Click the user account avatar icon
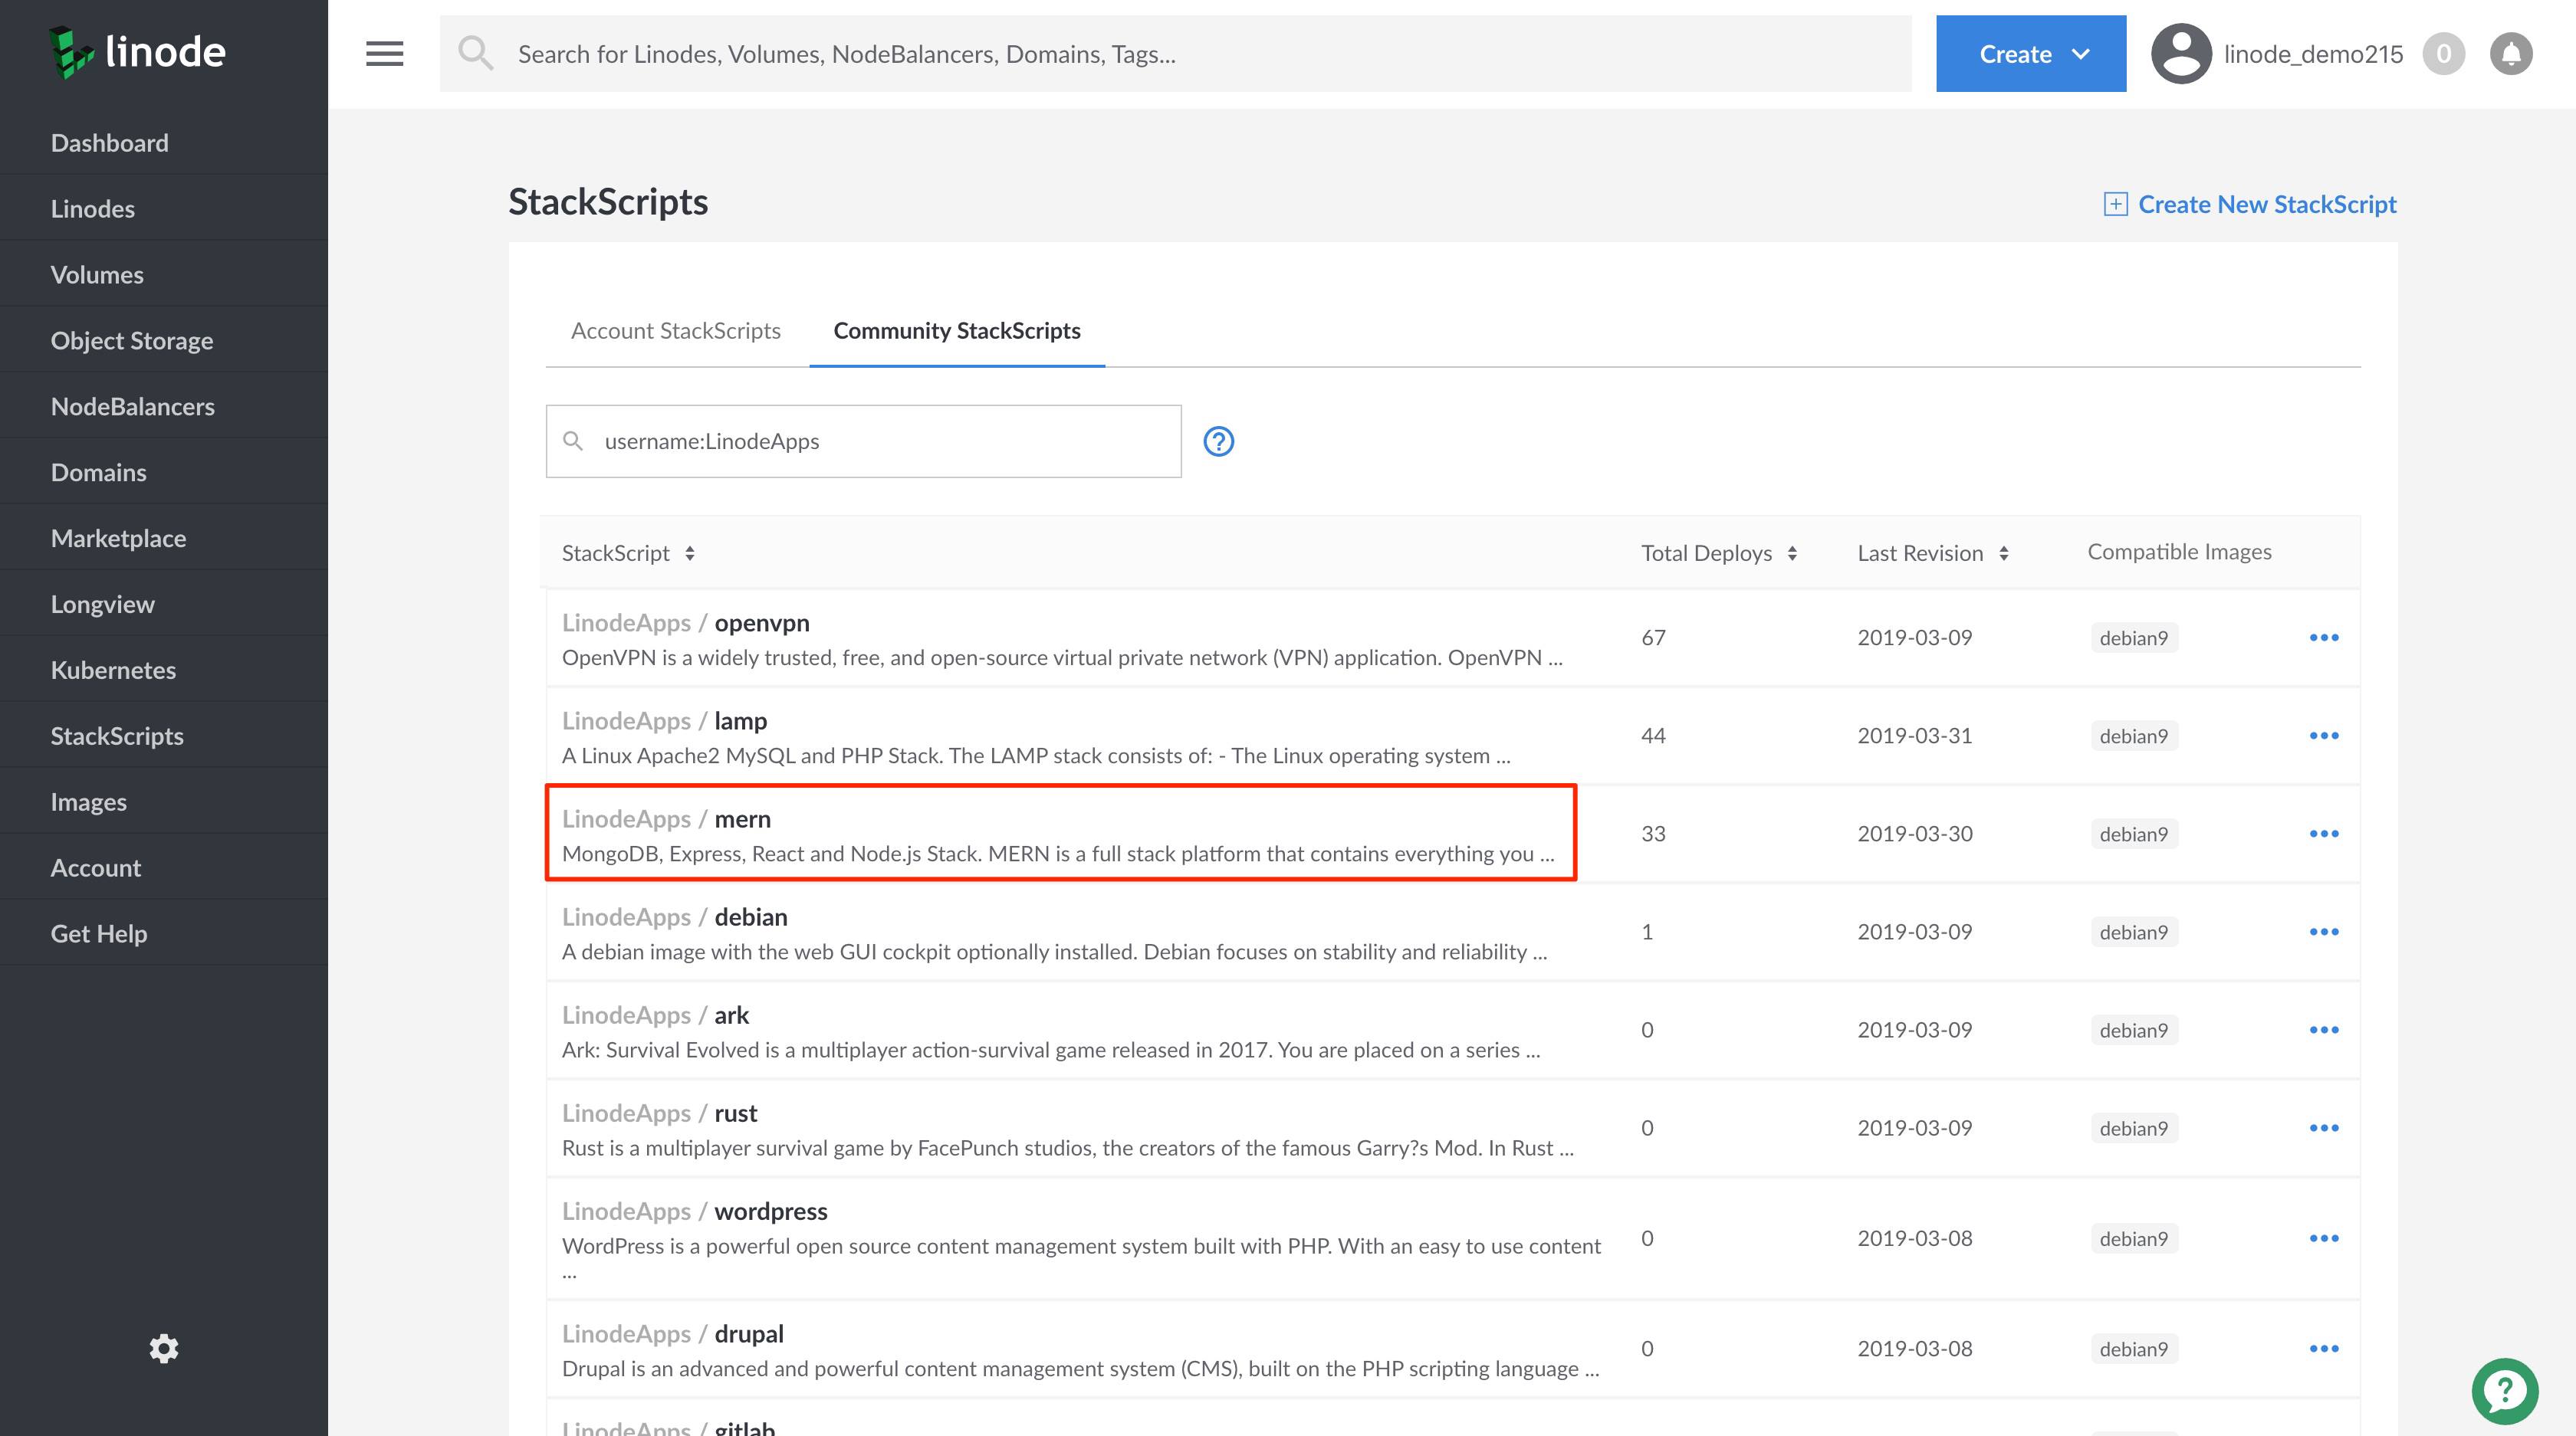Image resolution: width=2576 pixels, height=1436 pixels. pos(2178,53)
